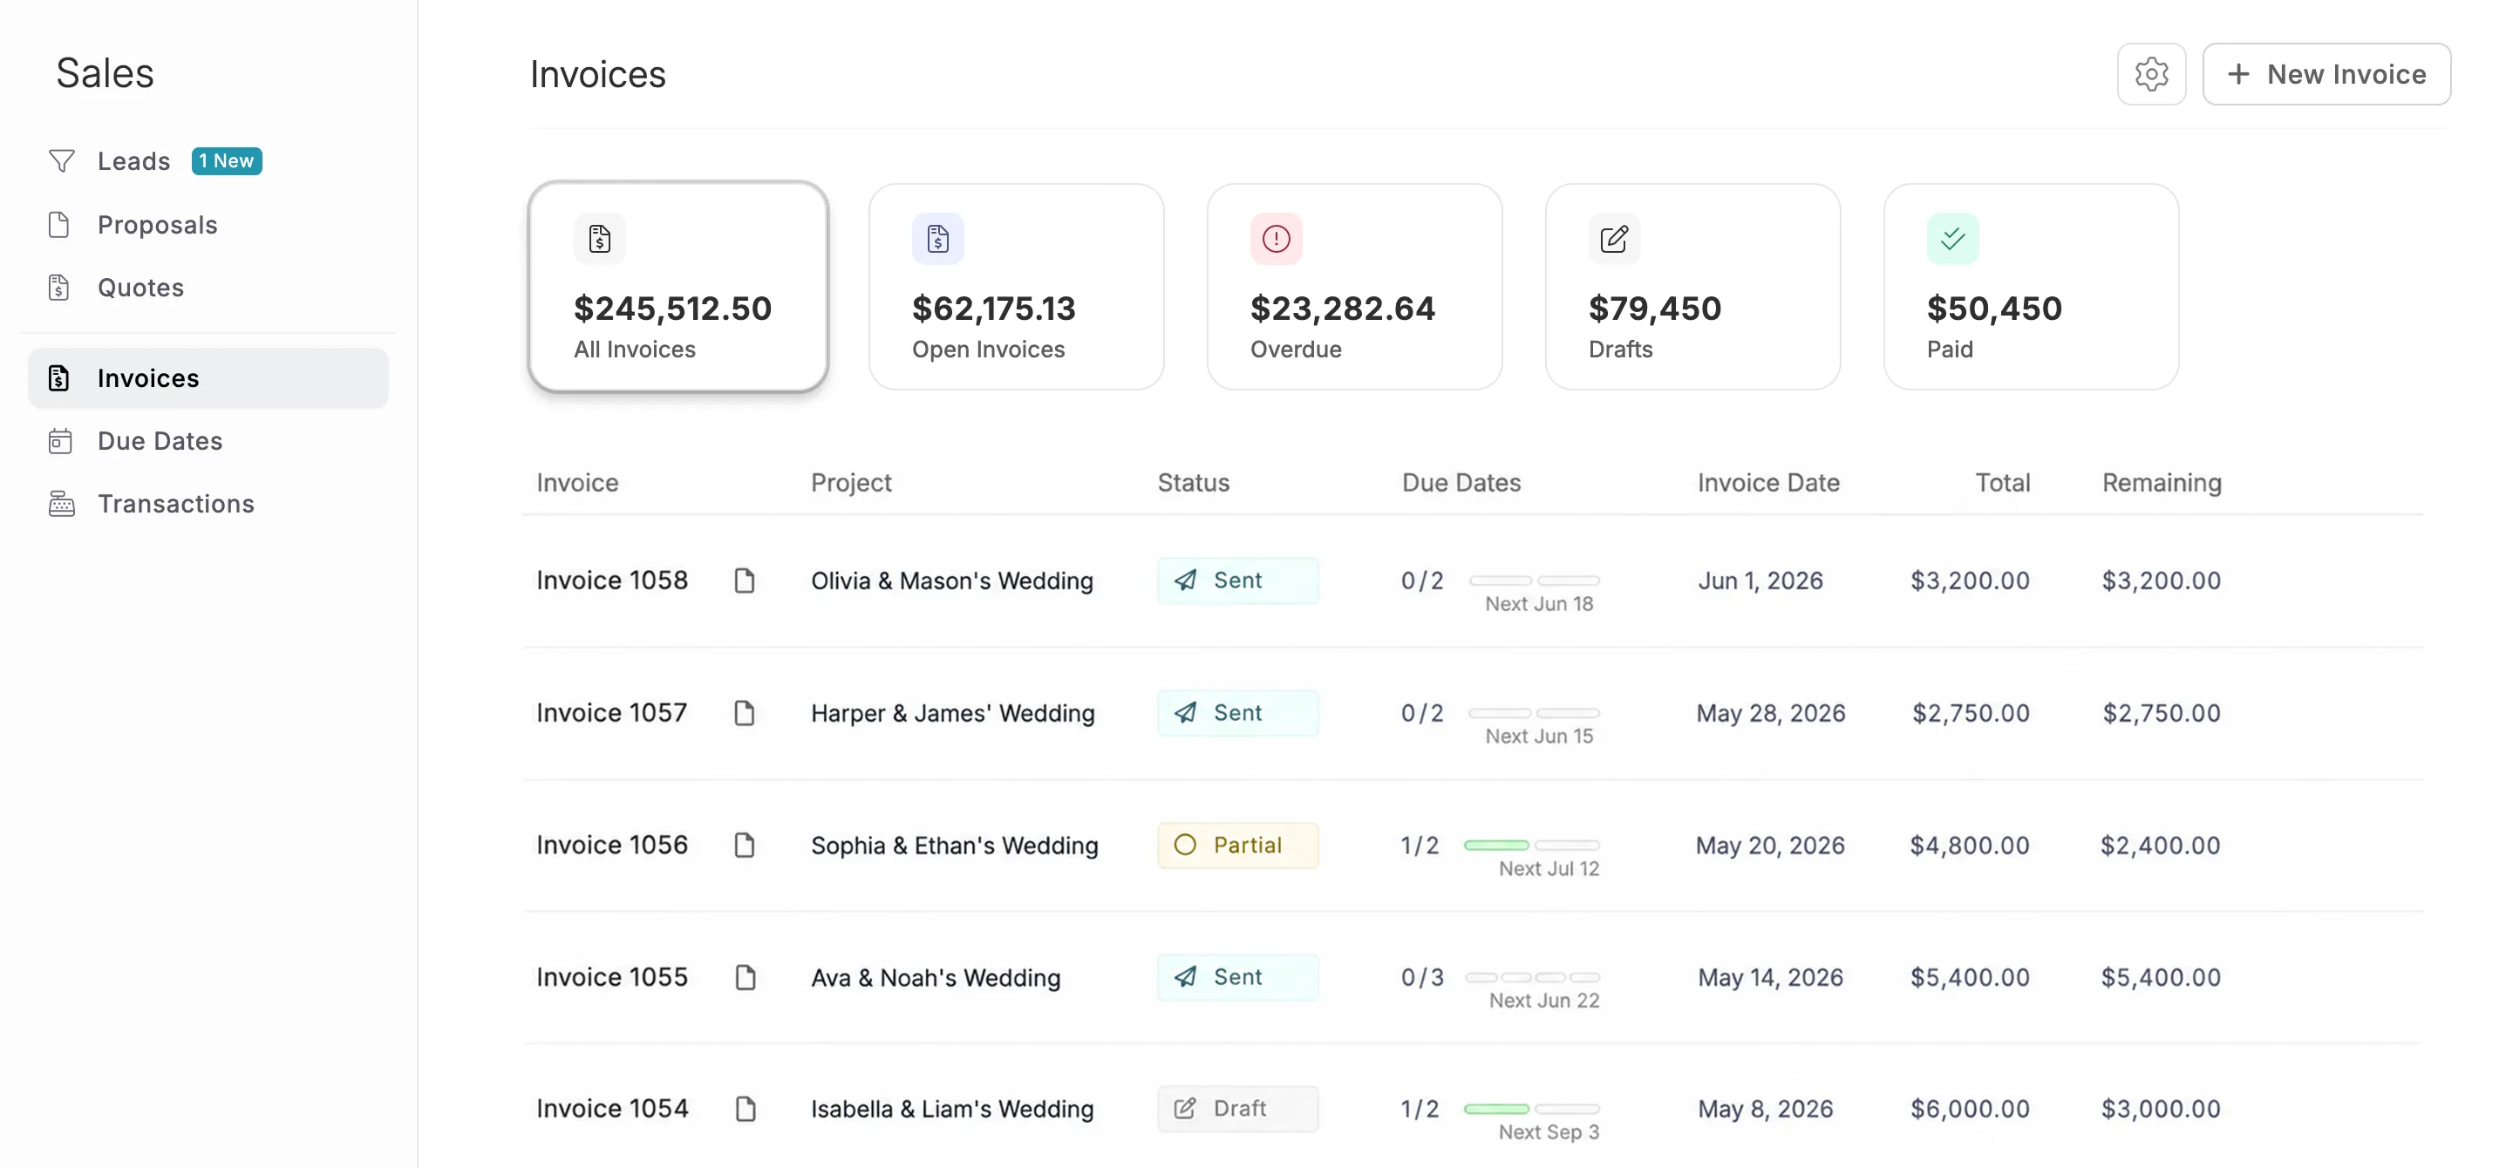Click the Sent status of Invoice 1055
This screenshot has width=2506, height=1168.
tap(1237, 977)
